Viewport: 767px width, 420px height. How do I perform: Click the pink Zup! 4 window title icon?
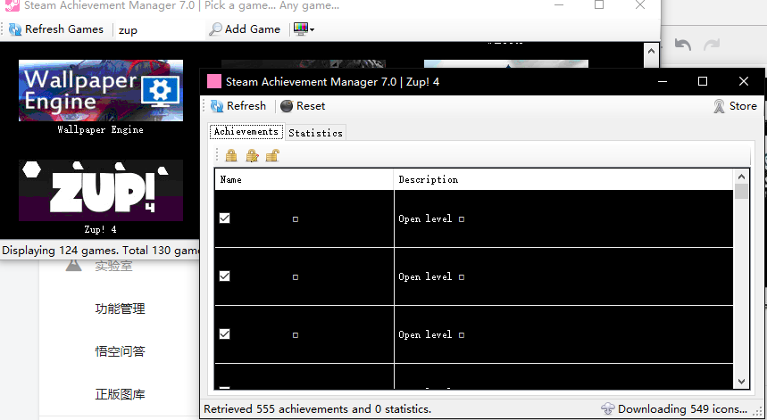(214, 81)
